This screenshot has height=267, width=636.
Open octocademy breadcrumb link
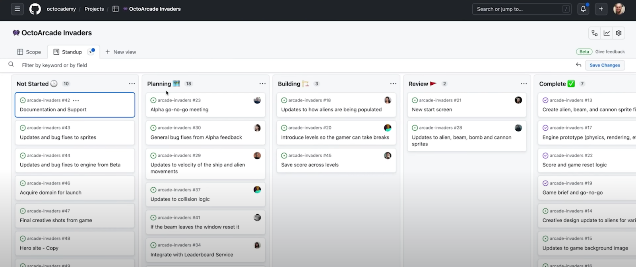(x=61, y=9)
